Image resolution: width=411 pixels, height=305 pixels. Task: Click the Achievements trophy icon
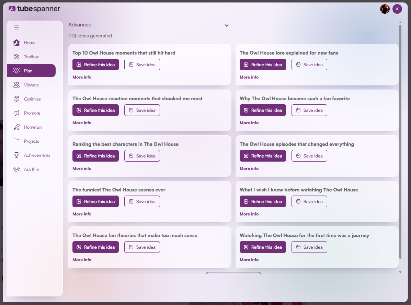(x=16, y=155)
